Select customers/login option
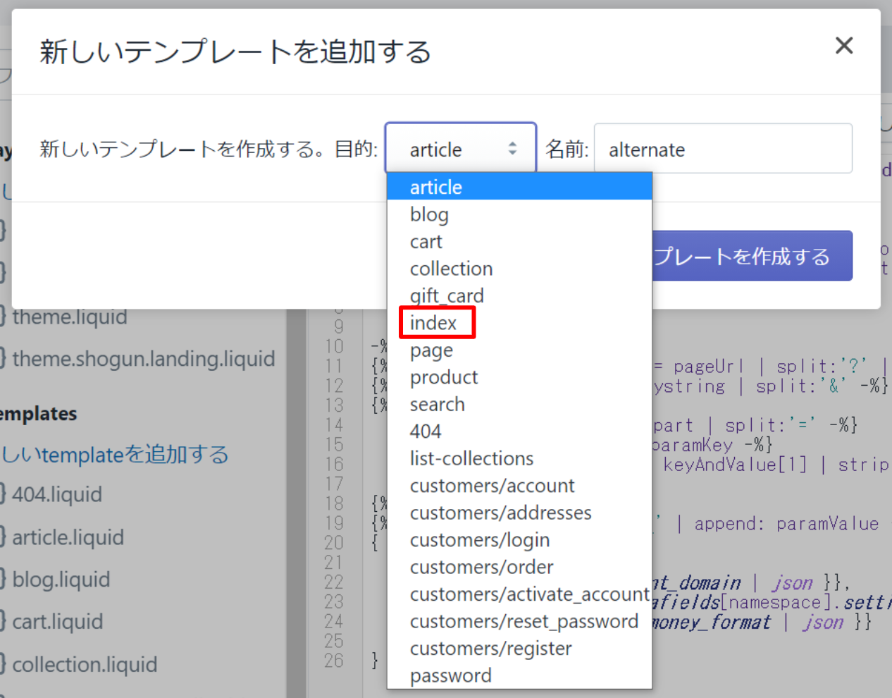The width and height of the screenshot is (892, 698). pyautogui.click(x=519, y=540)
